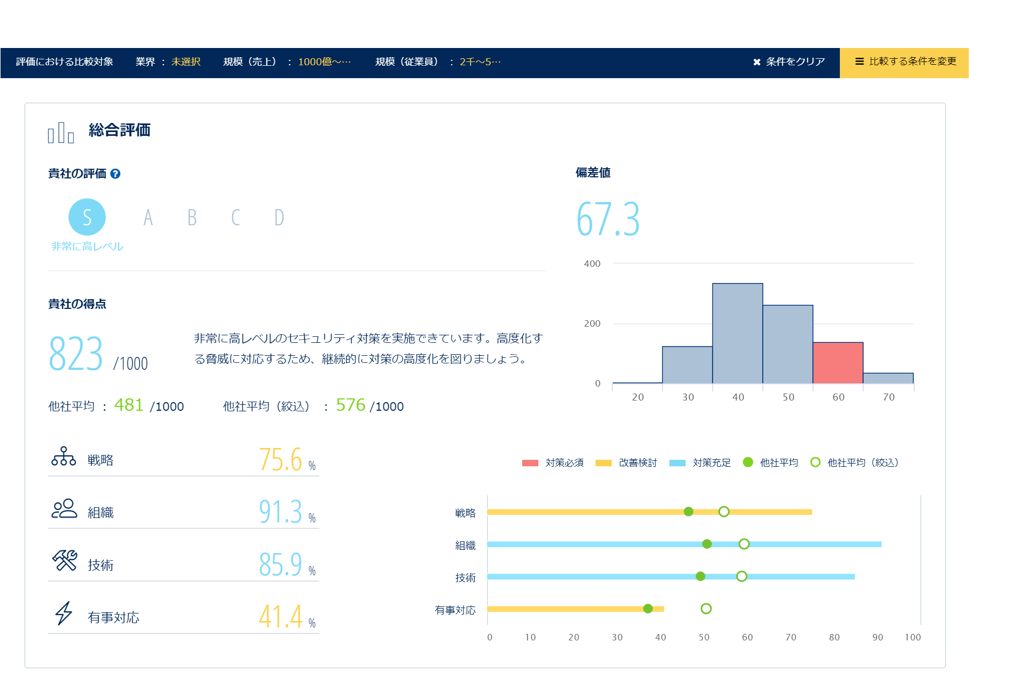The width and height of the screenshot is (1013, 676).
Task: Click the 貴社の得点 heading
Action: click(77, 304)
